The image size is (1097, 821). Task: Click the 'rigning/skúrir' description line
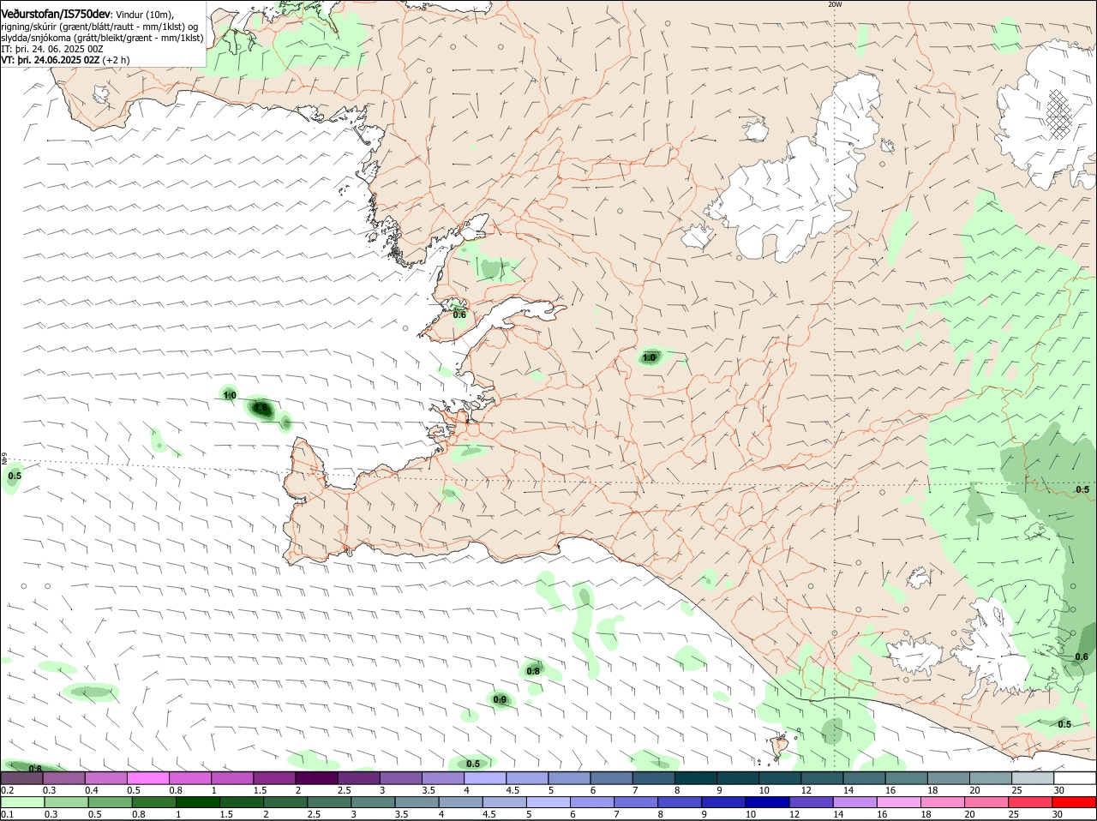99,26
